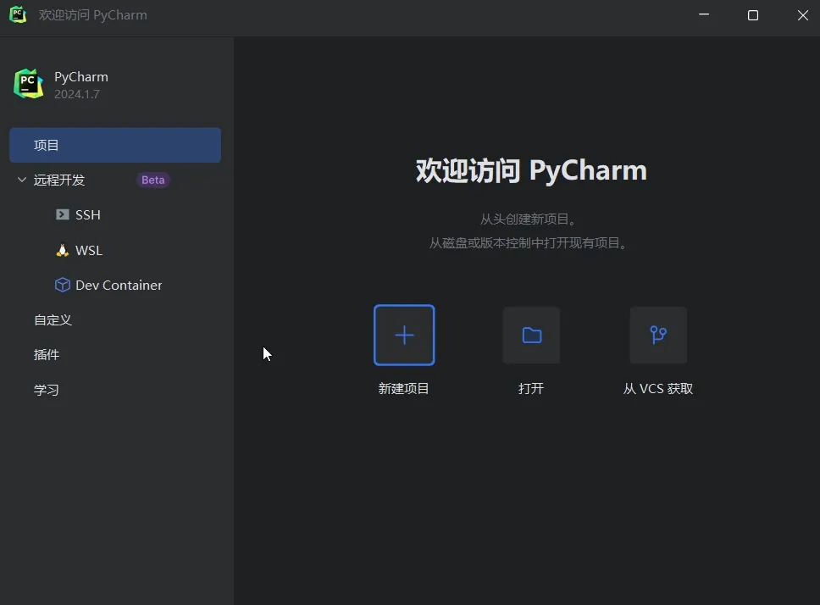Click the New Project plus icon
820x605 pixels.
coord(404,336)
